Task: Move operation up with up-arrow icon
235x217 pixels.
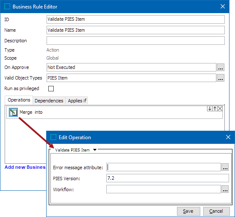Action: pyautogui.click(x=215, y=109)
